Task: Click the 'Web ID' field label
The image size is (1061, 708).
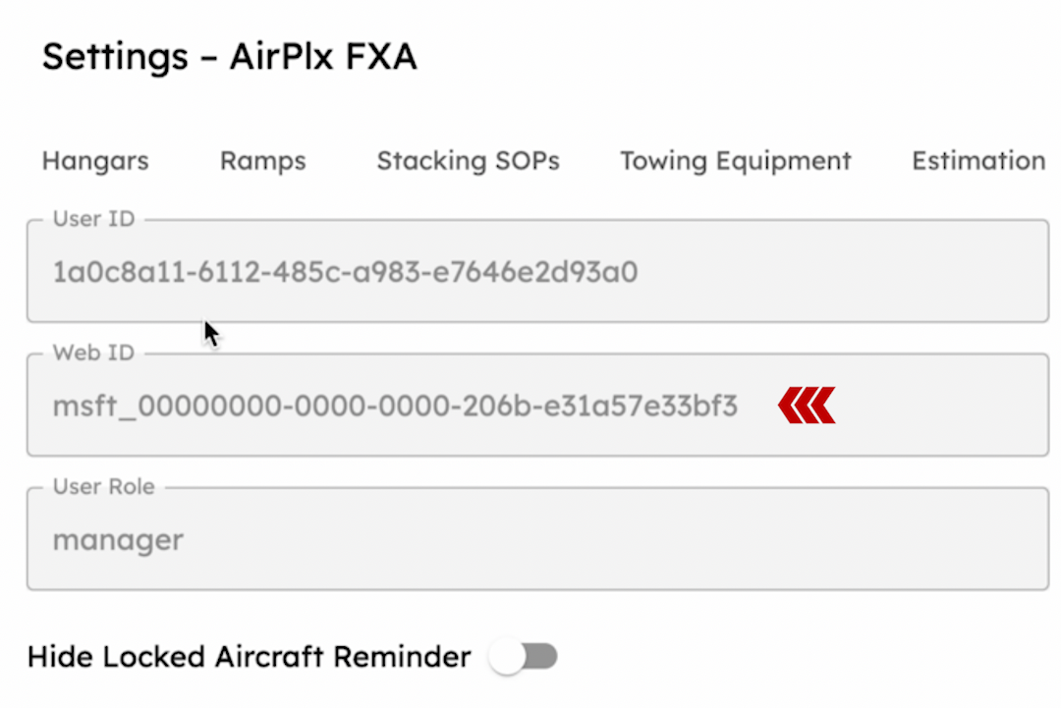Action: tap(92, 353)
